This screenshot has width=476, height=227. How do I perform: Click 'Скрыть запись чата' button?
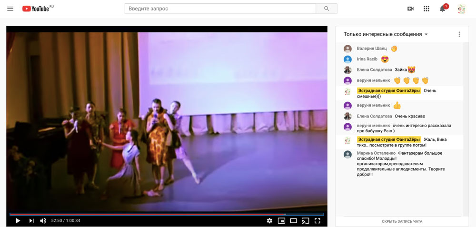402,222
